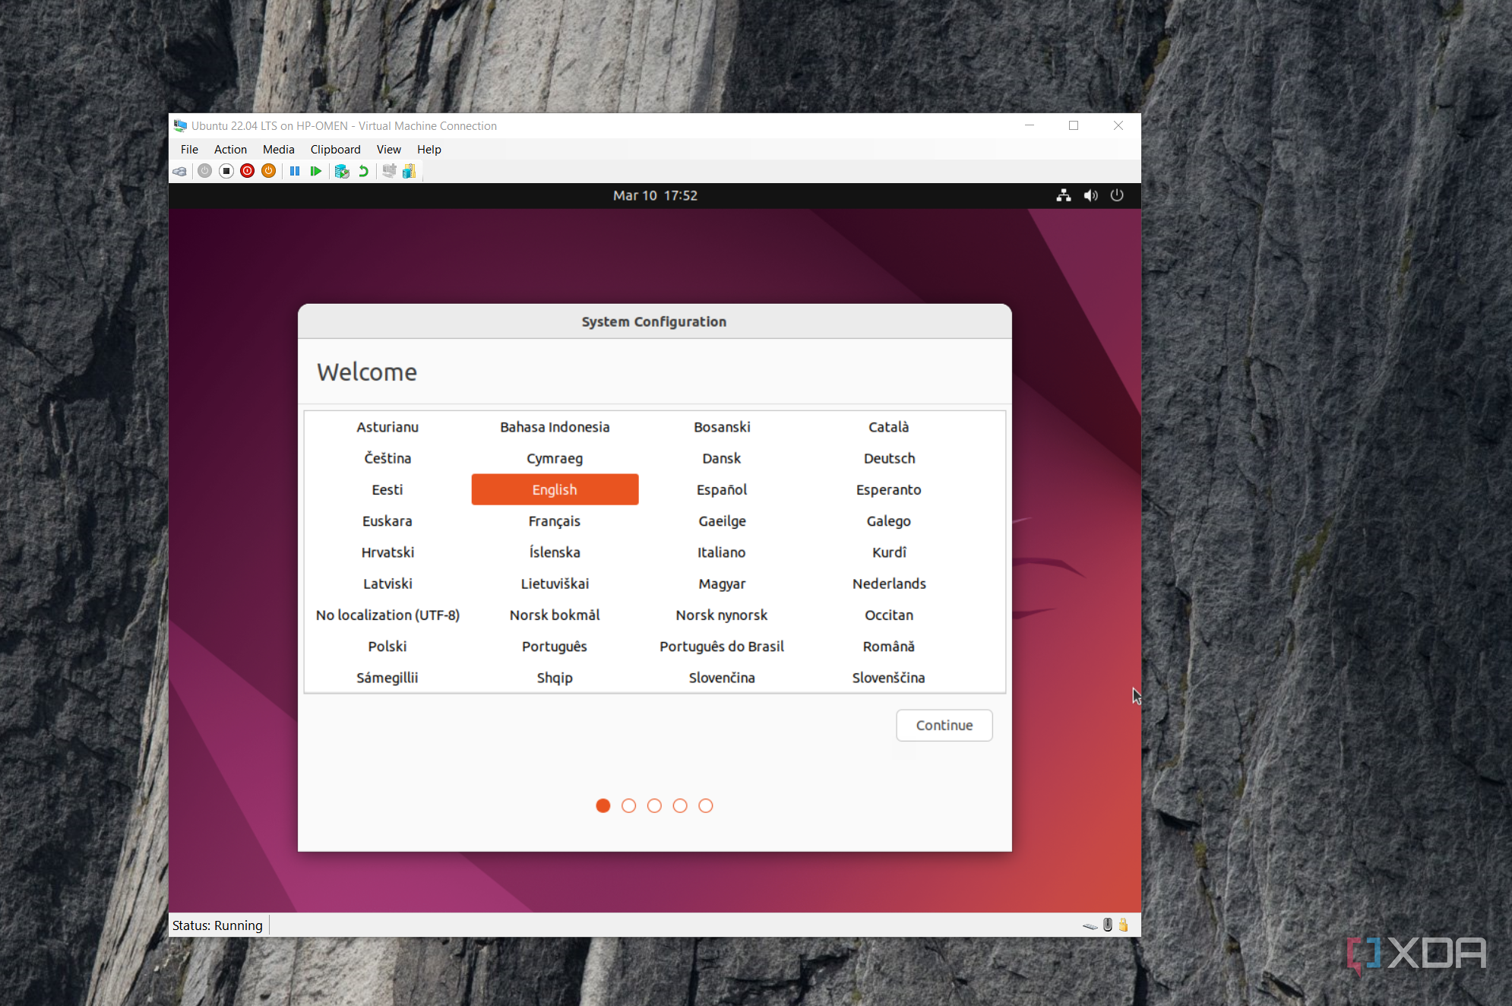
Task: Select Italiano language
Action: click(x=722, y=552)
